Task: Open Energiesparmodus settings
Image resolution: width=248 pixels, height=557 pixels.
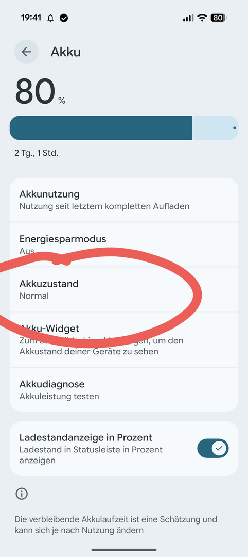Action: point(124,245)
